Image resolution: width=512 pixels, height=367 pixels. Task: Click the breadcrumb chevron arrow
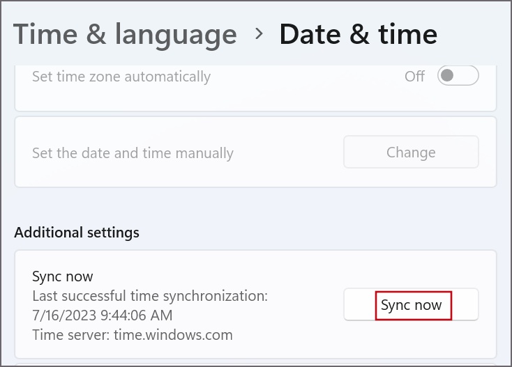tap(259, 33)
